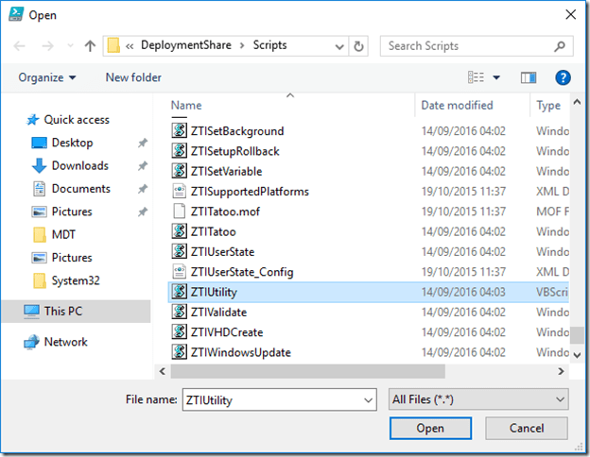Click the 14/09/2016 04:03 date cell
The image size is (590, 457).
pyautogui.click(x=463, y=292)
